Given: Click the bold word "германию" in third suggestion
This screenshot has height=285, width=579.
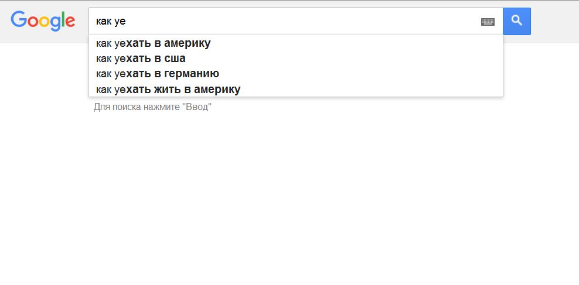Looking at the screenshot, I should coord(192,74).
